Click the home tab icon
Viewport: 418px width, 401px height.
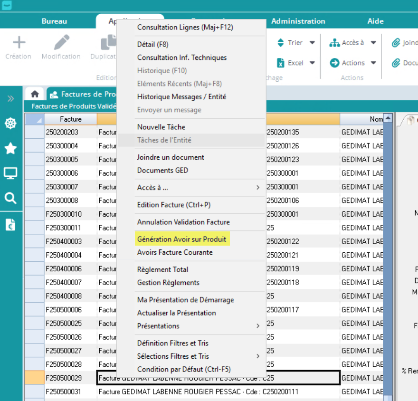tap(35, 94)
